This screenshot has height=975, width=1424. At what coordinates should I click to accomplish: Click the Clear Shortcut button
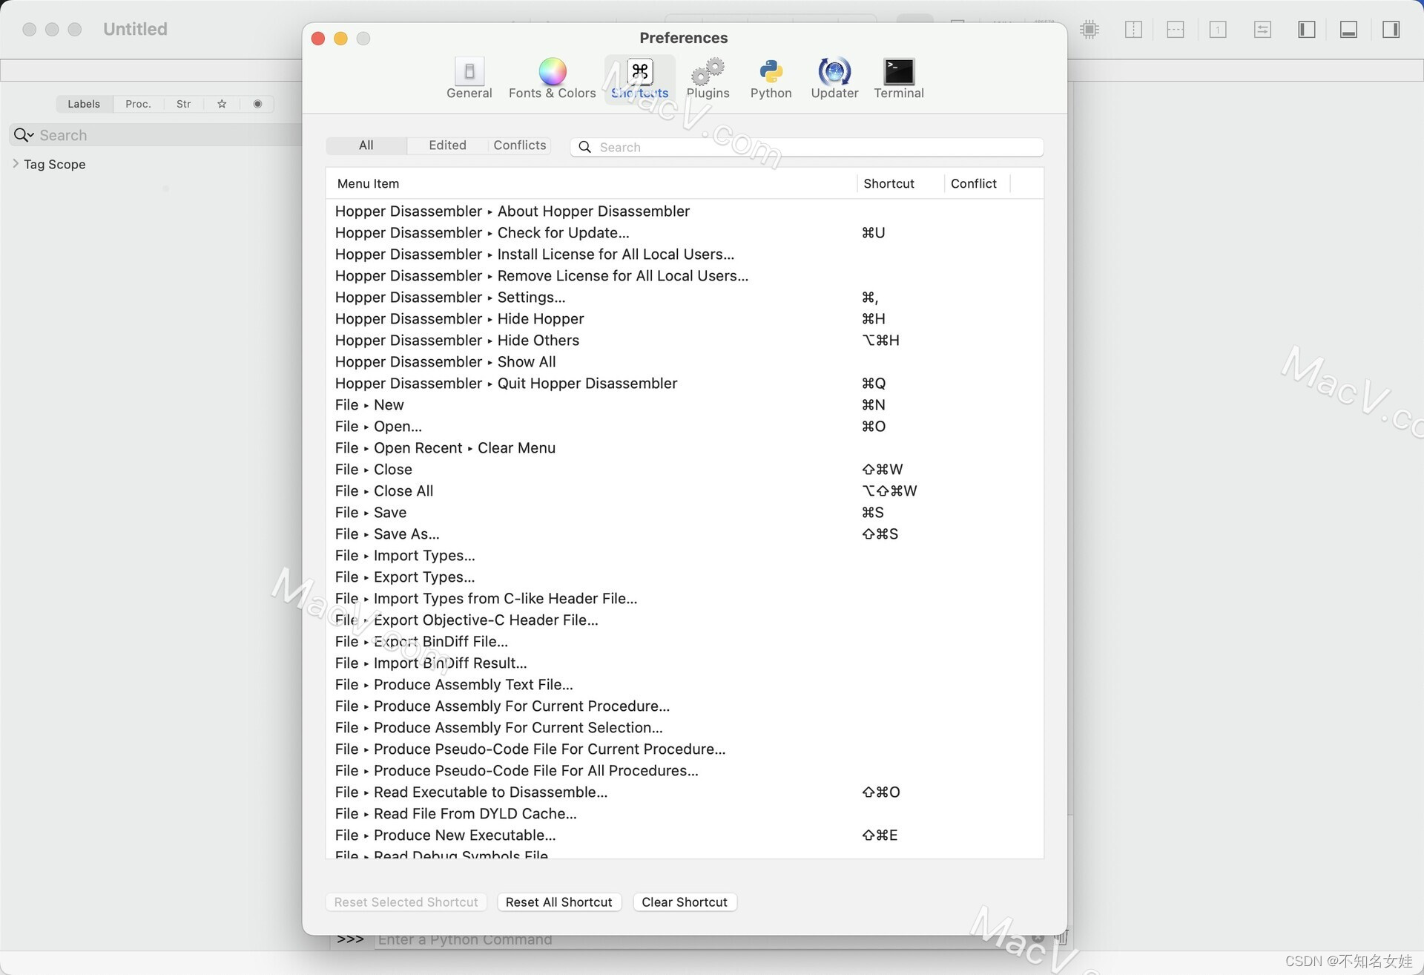coord(685,902)
